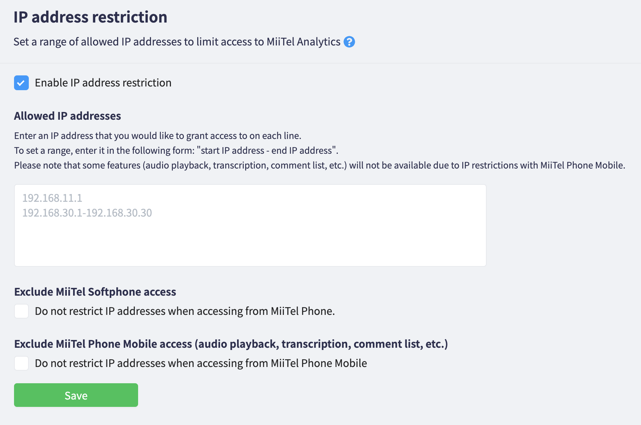
Task: Check the MiiTel Phone Mobile exclusion checkbox
Action: 21,363
